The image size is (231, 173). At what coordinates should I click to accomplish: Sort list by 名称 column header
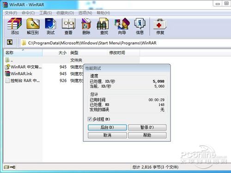click(23, 53)
